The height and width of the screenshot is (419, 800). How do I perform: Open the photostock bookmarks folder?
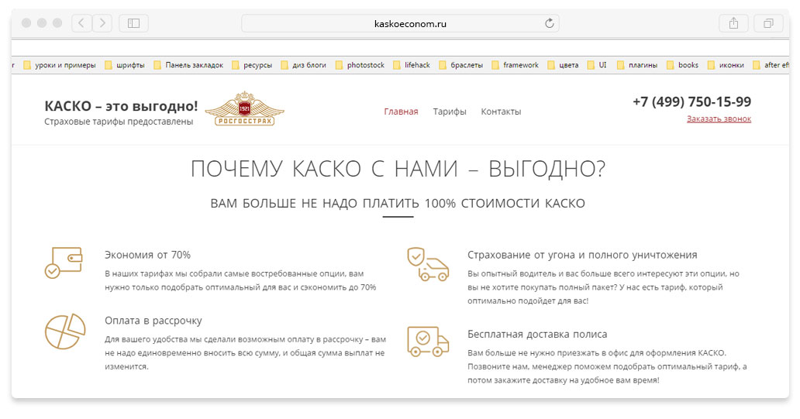(360, 65)
